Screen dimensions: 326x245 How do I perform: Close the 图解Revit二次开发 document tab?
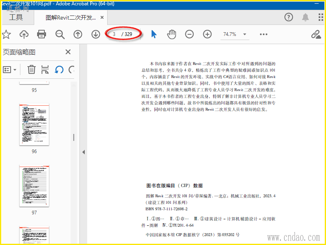point(102,18)
